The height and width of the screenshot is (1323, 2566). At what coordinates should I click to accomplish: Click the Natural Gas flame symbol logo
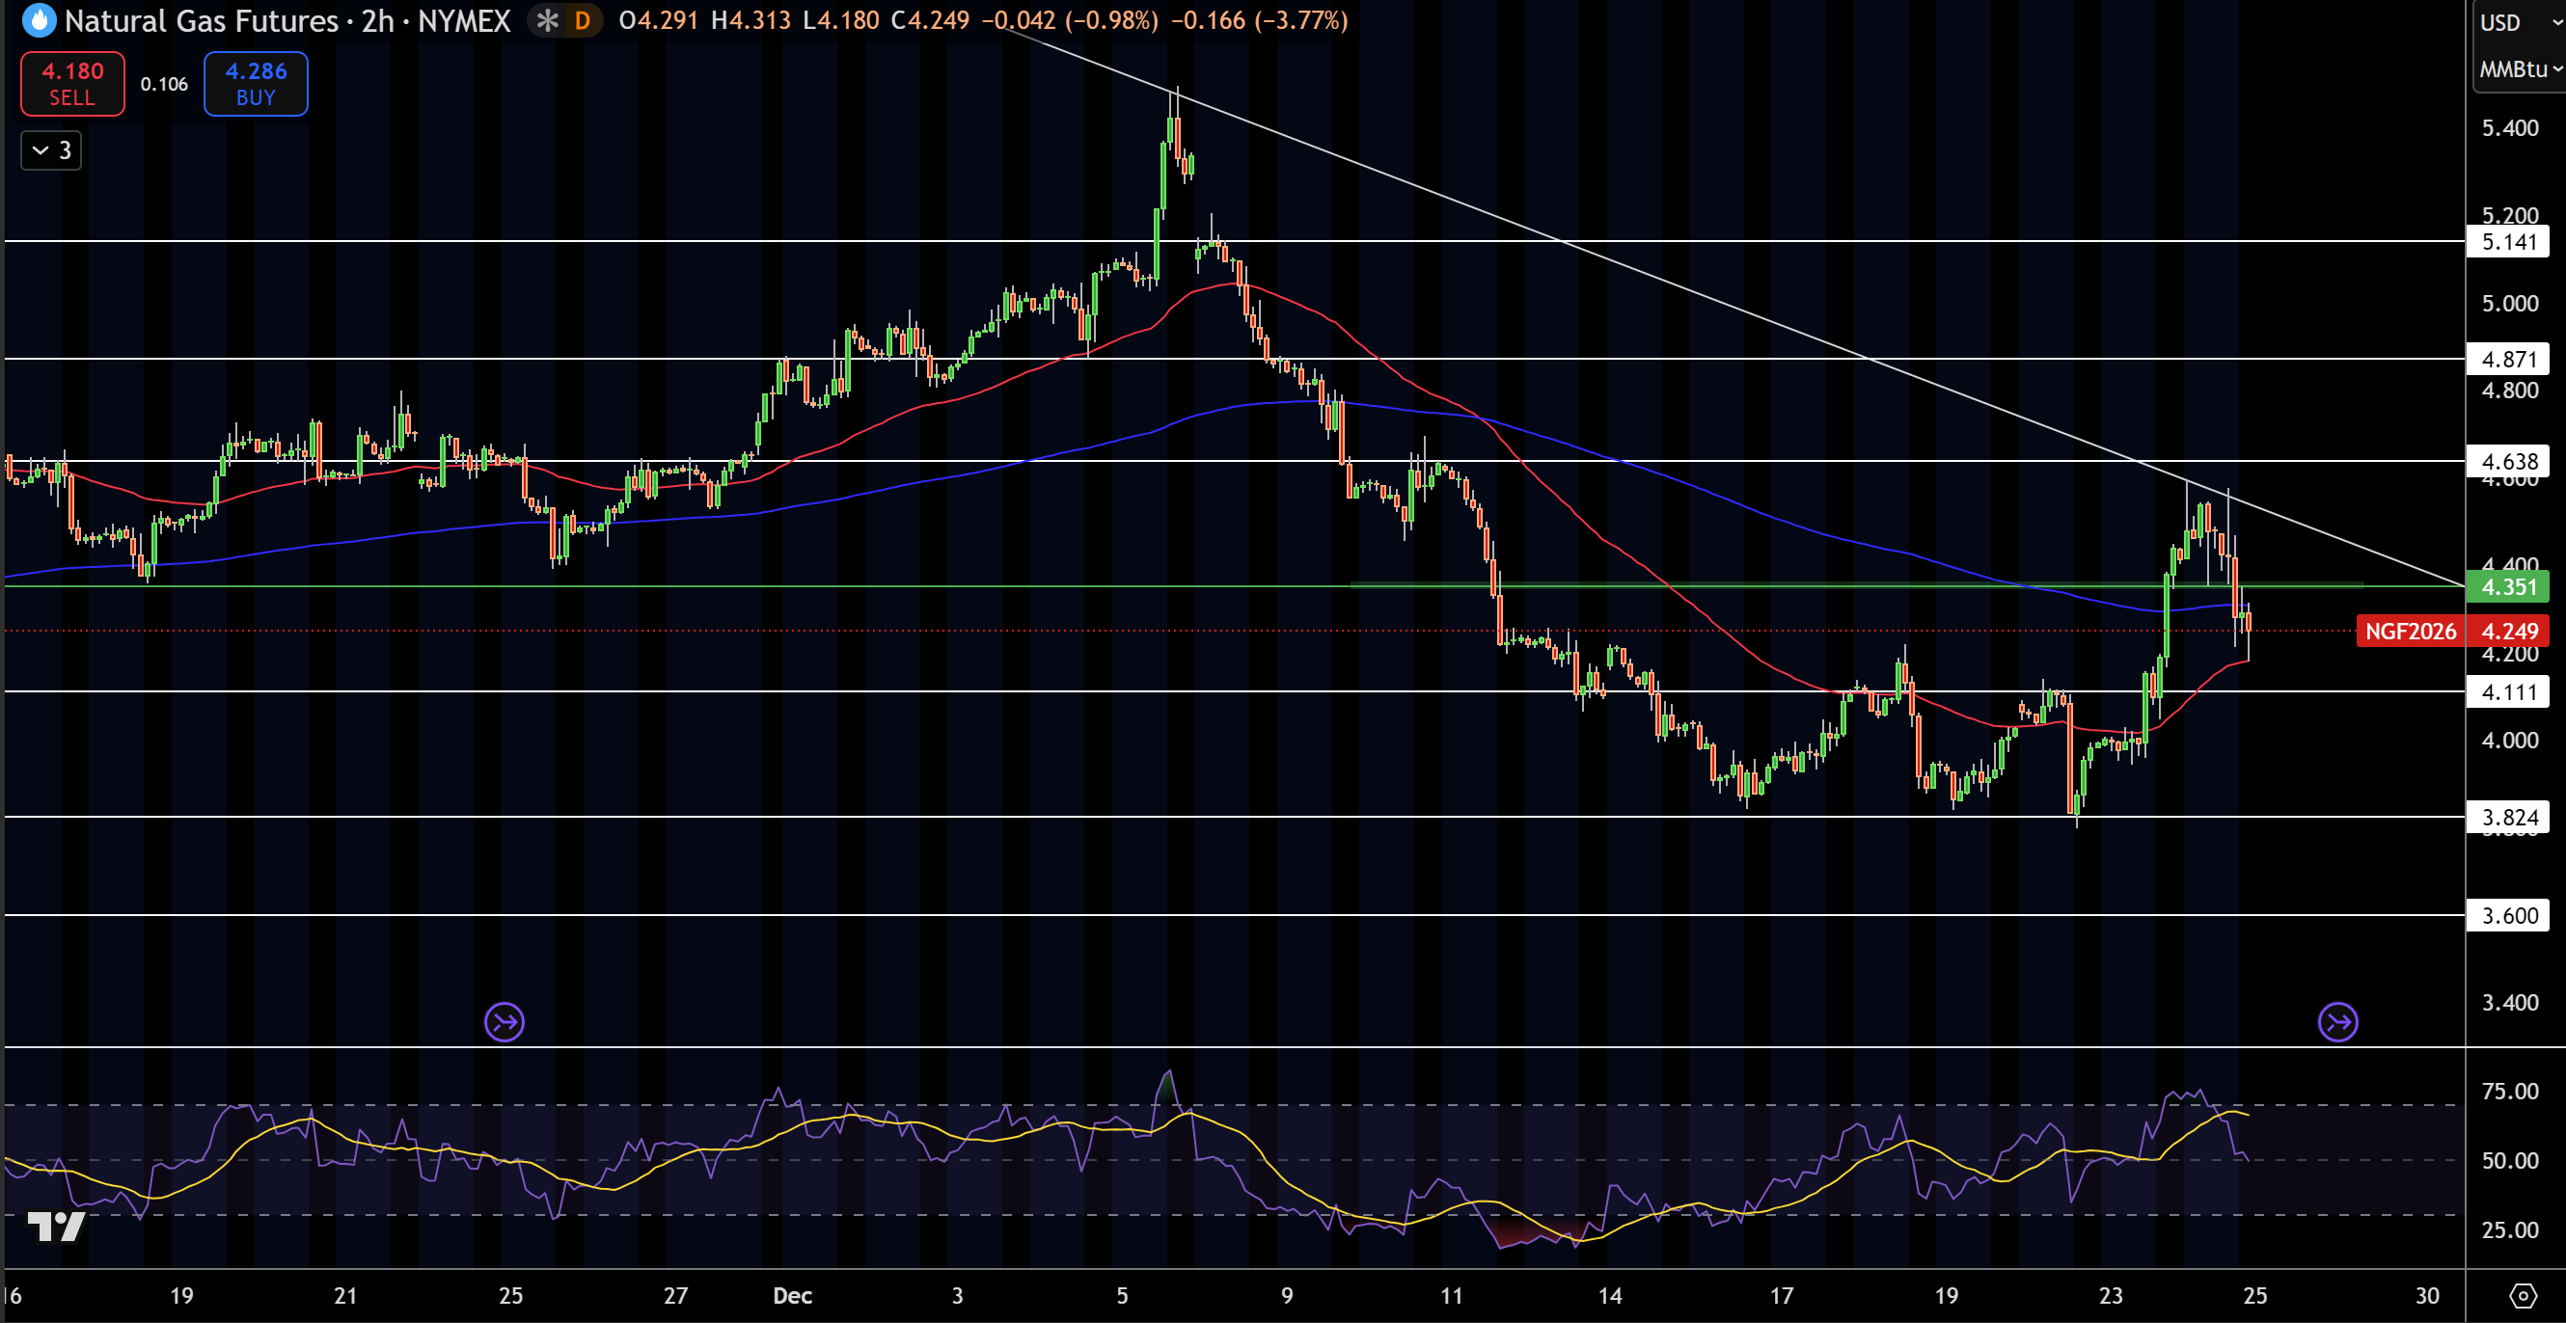tap(39, 20)
